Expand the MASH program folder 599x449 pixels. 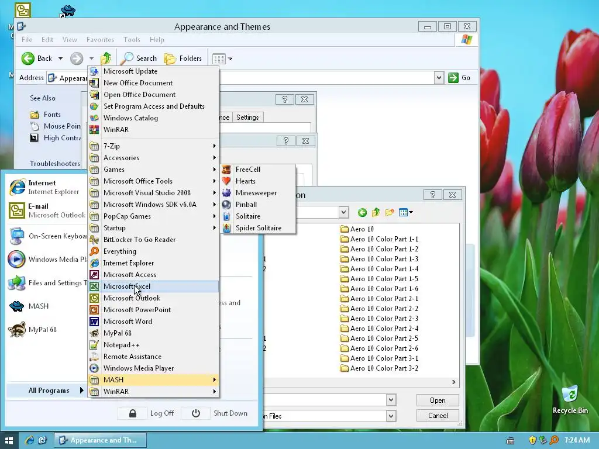click(153, 380)
